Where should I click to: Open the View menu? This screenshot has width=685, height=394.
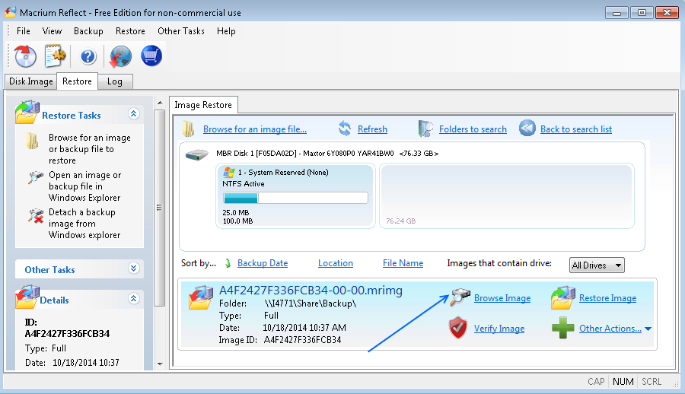tap(52, 31)
